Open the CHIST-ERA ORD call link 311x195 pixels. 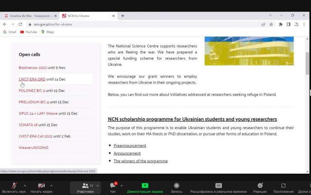coord(32,79)
